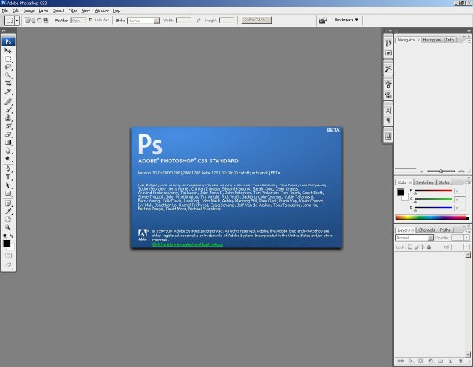This screenshot has width=473, height=367.
Task: Swap foreground and background colors
Action: pyautogui.click(x=13, y=236)
